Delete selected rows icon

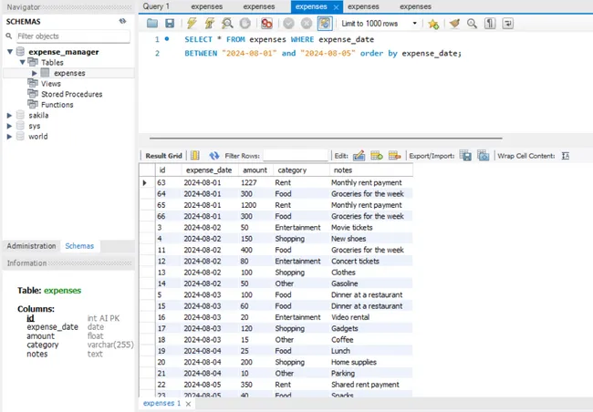click(394, 155)
